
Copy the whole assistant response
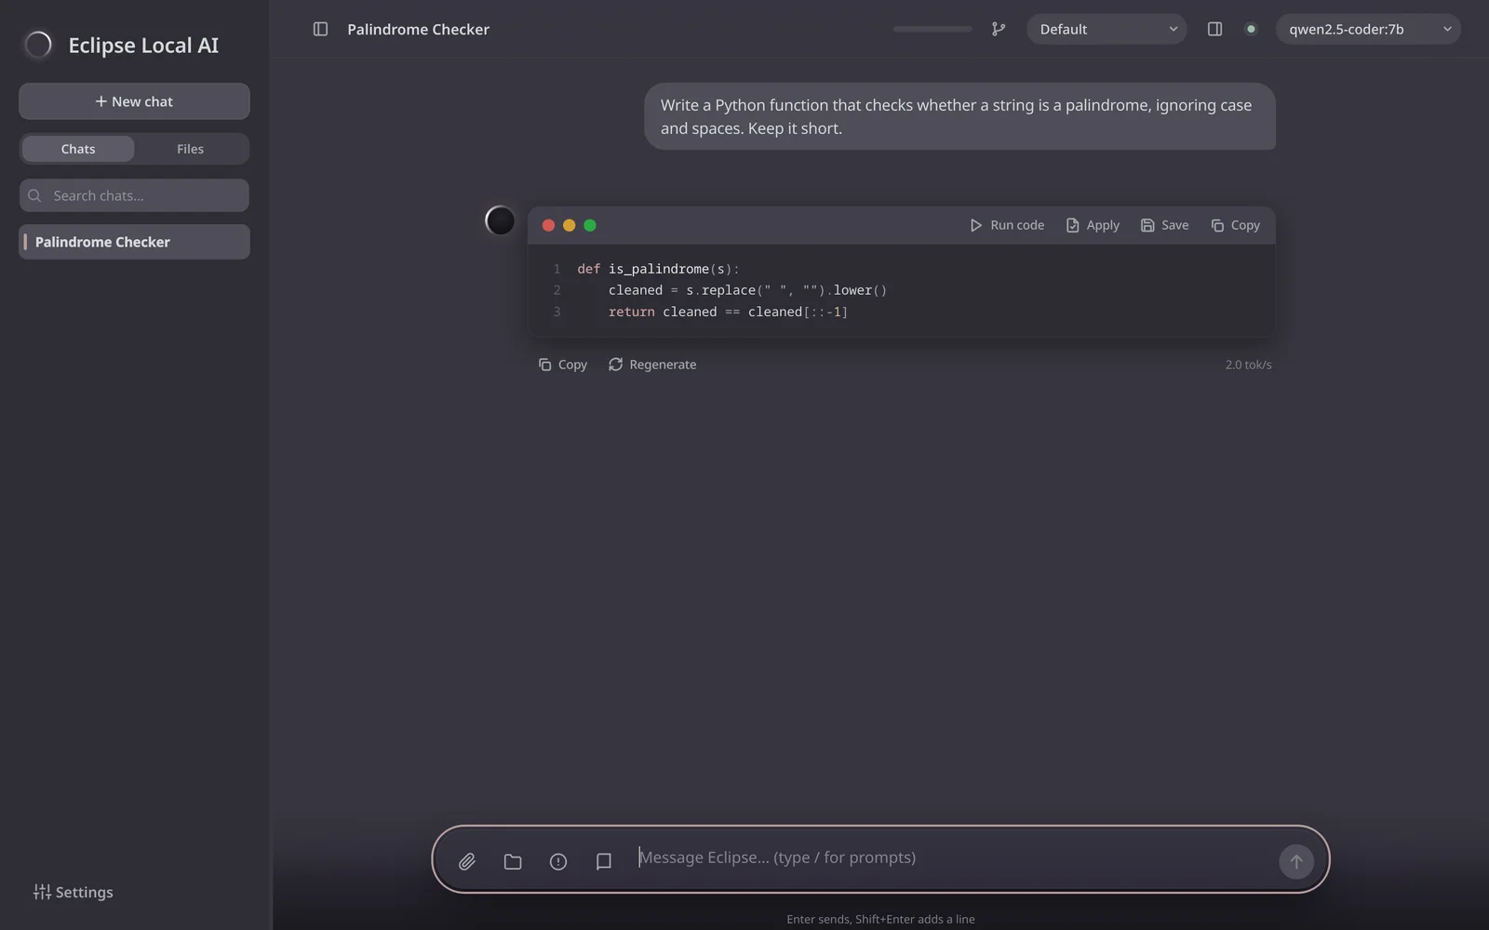coord(562,365)
